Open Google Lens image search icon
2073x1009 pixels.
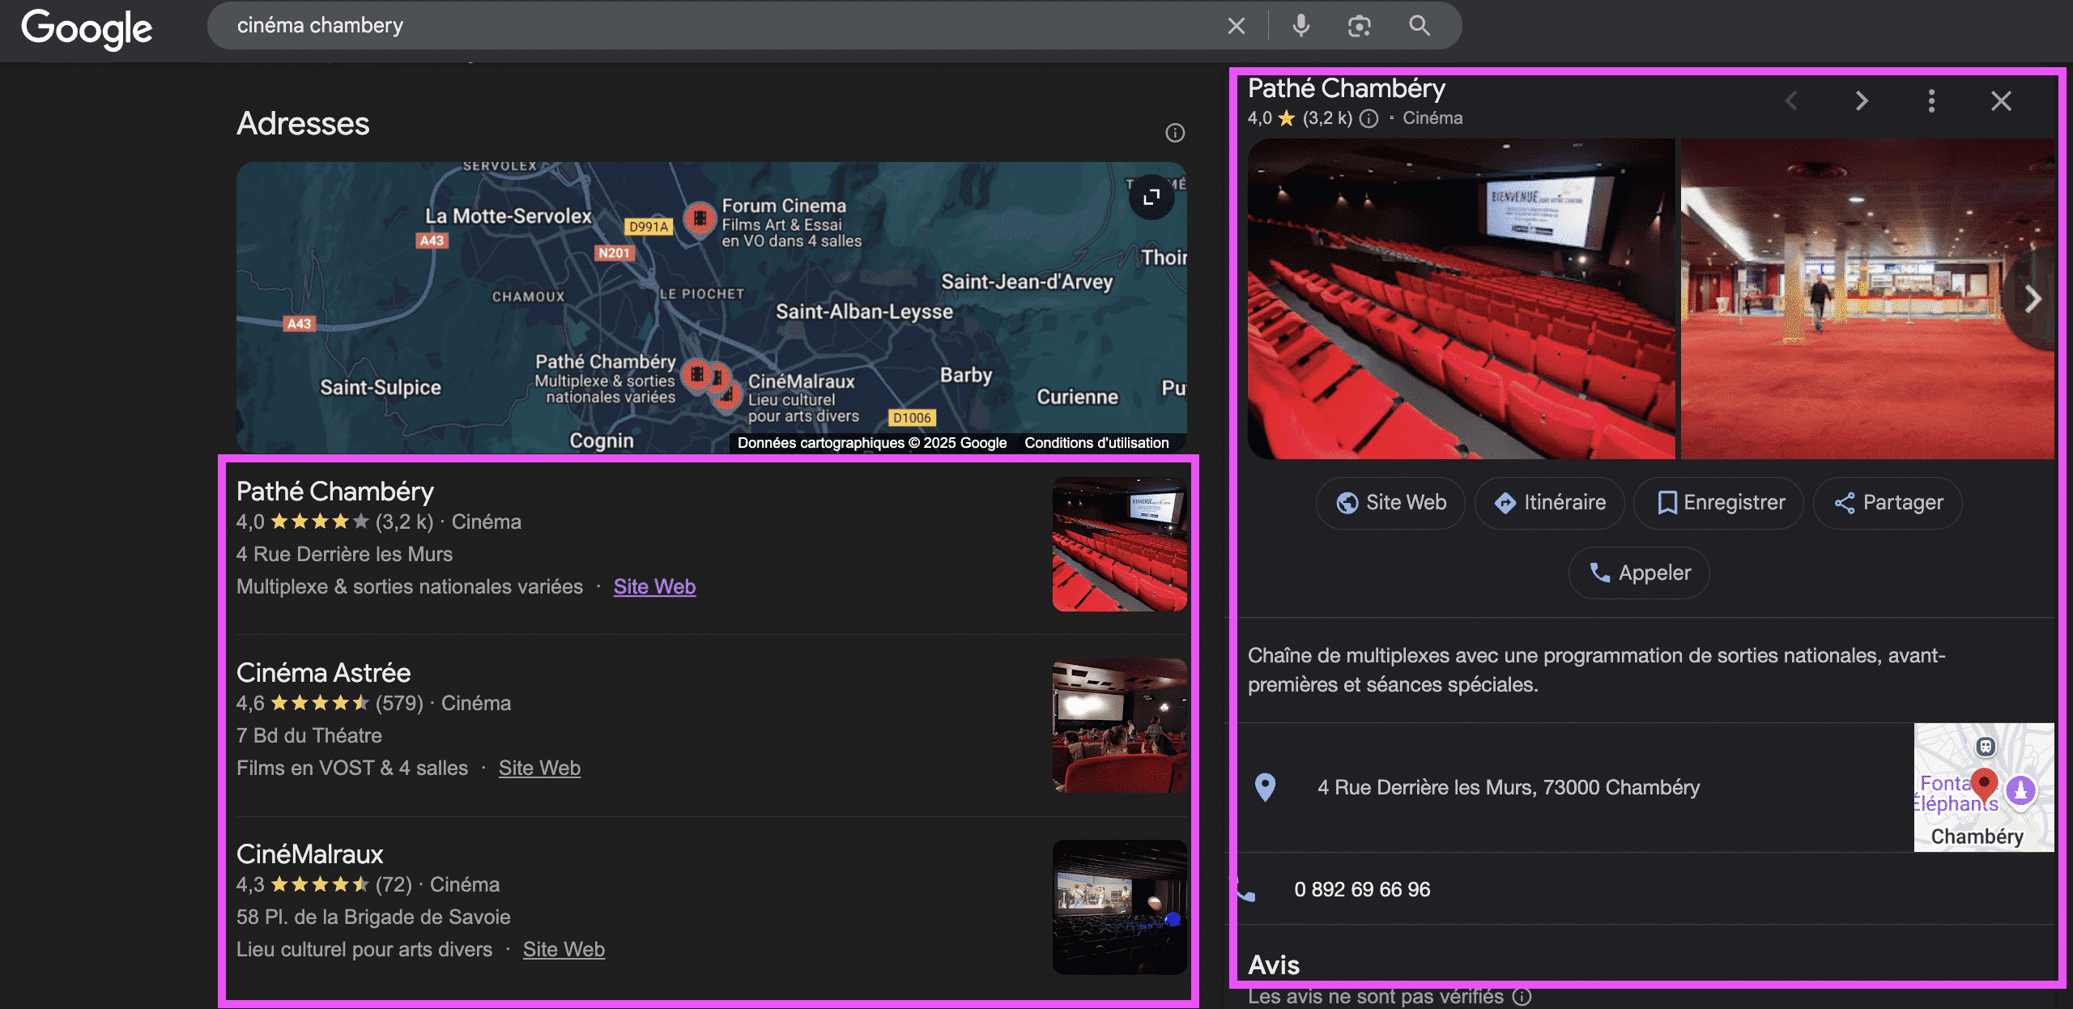click(1359, 26)
